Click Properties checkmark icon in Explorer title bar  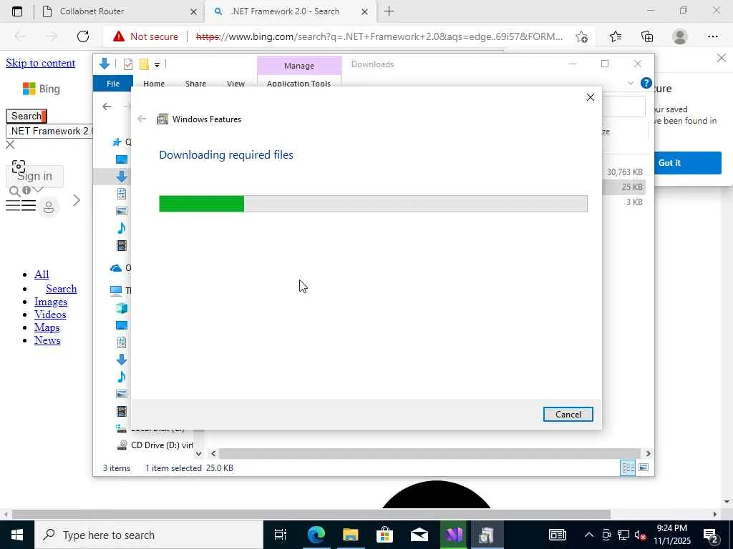pos(127,64)
